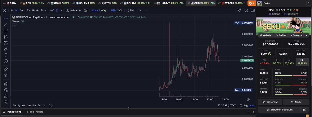The height and width of the screenshot is (117, 312).
Task: Open the GEKU Telegram link
Action: point(297,35)
